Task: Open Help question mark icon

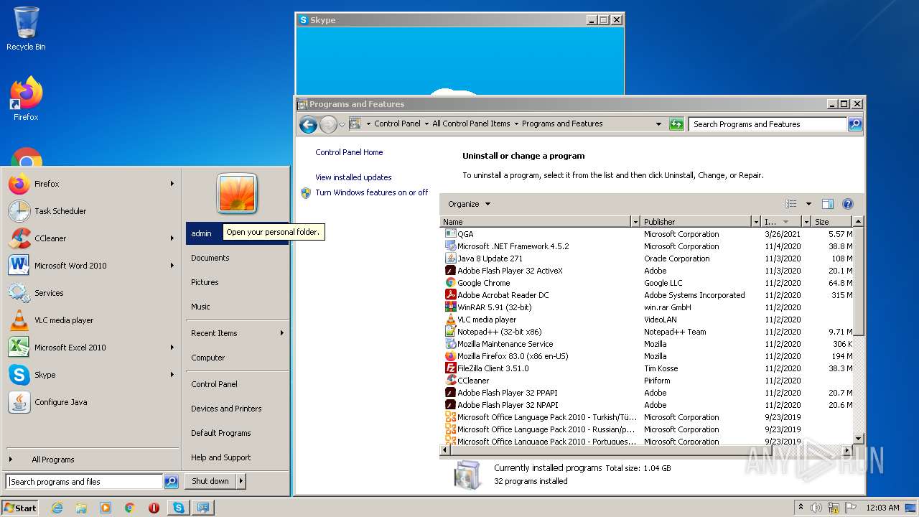Action: pyautogui.click(x=847, y=204)
